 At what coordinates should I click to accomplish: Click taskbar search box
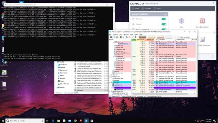[x=25, y=121]
